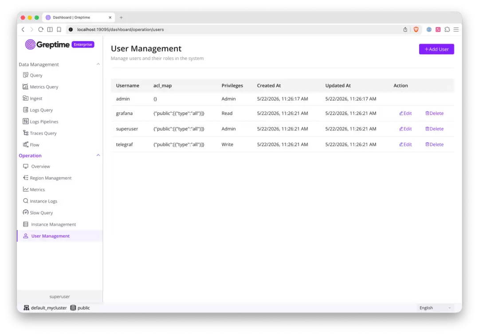
Task: Click the superuser label at sidebar bottom
Action: pos(59,296)
